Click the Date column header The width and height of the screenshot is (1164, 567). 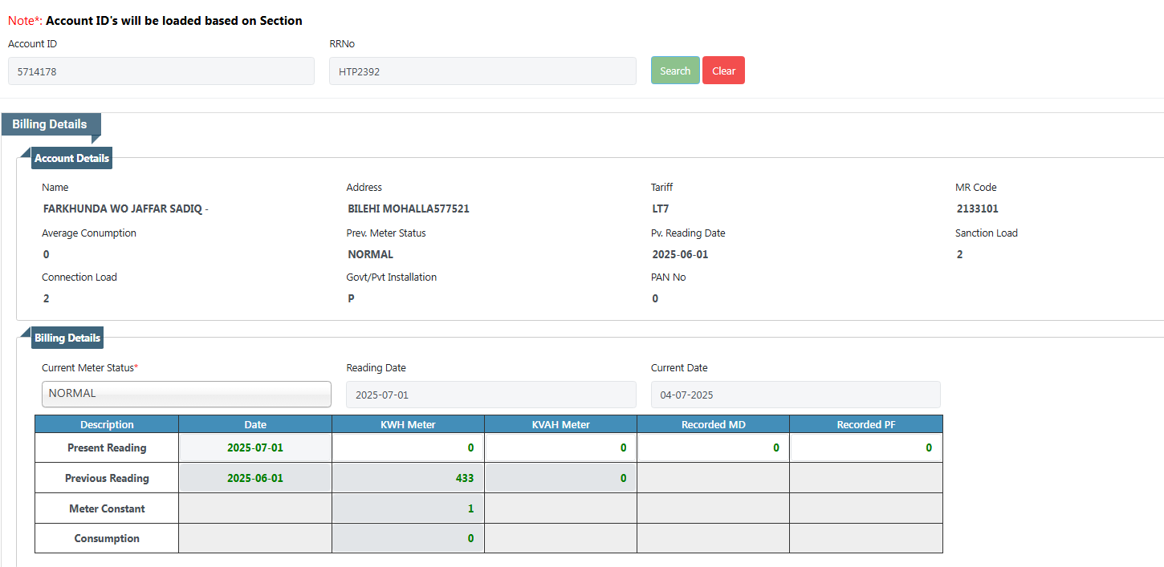pos(255,424)
